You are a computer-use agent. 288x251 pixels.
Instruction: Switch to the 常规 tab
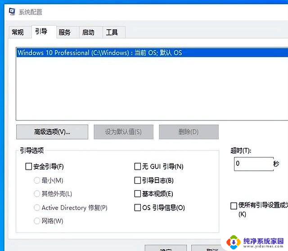19,32
